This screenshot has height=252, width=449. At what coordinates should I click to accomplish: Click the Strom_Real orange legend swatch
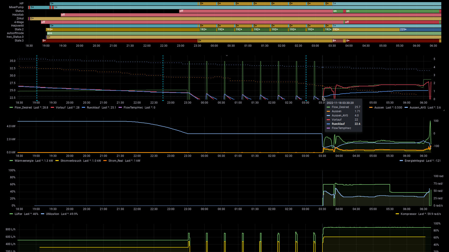105,161
